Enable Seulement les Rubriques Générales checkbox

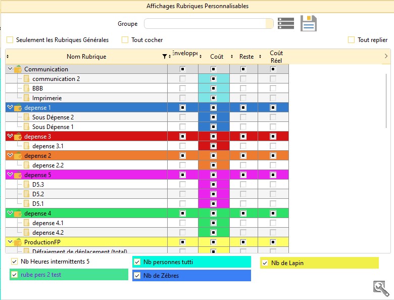10,40
